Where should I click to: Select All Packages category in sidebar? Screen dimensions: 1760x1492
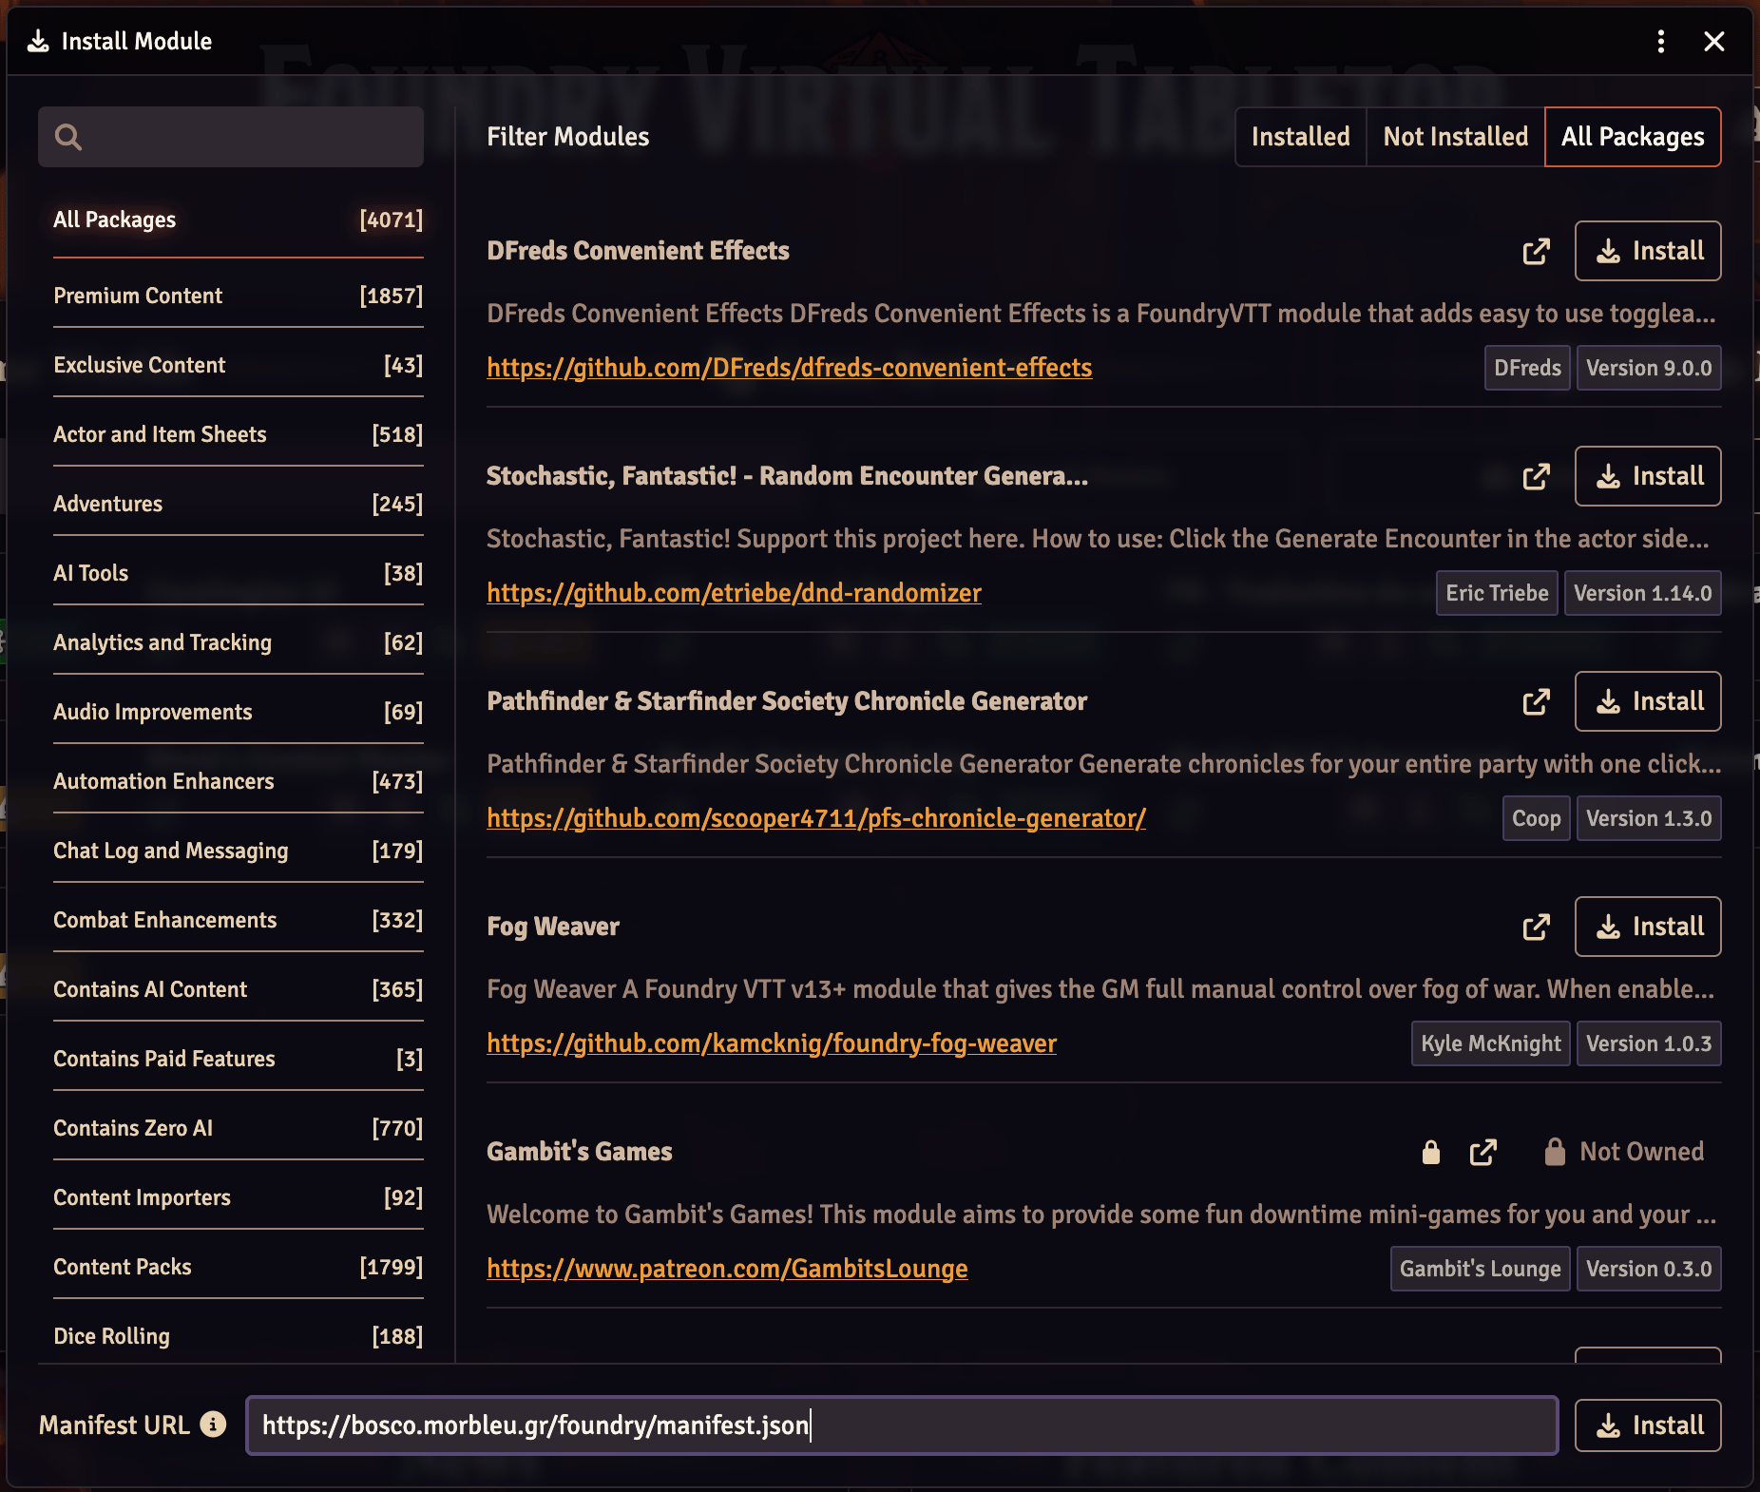click(x=238, y=220)
